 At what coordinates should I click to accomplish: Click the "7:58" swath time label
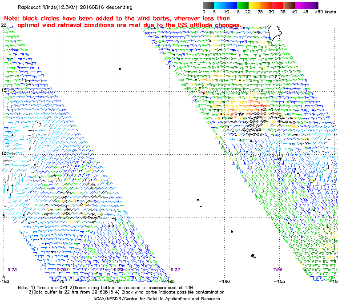278,270
